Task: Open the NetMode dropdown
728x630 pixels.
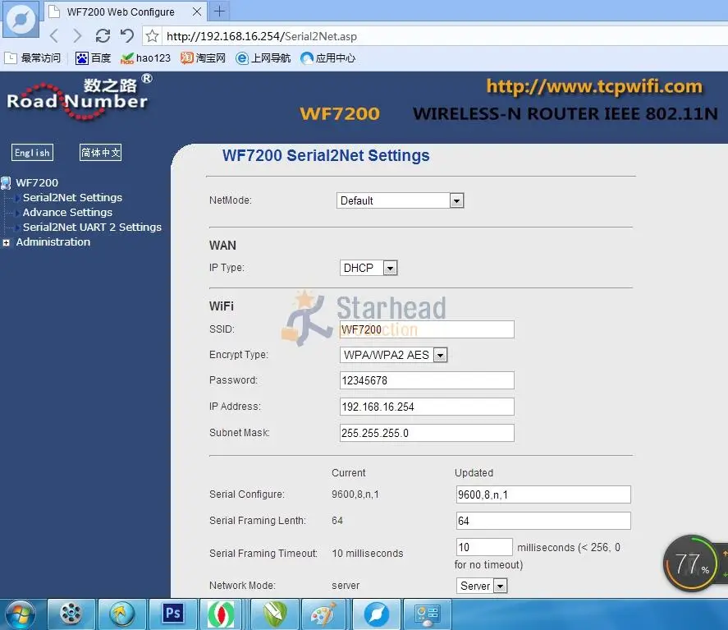Action: click(401, 200)
